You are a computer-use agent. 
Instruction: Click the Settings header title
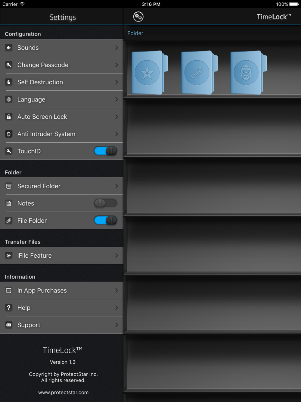(63, 17)
